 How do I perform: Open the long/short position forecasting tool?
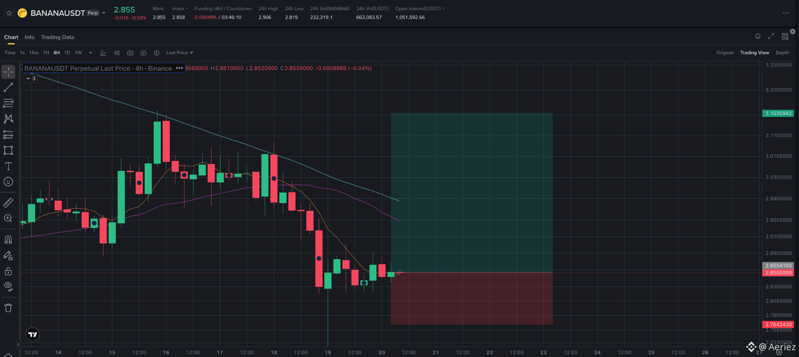(8, 134)
